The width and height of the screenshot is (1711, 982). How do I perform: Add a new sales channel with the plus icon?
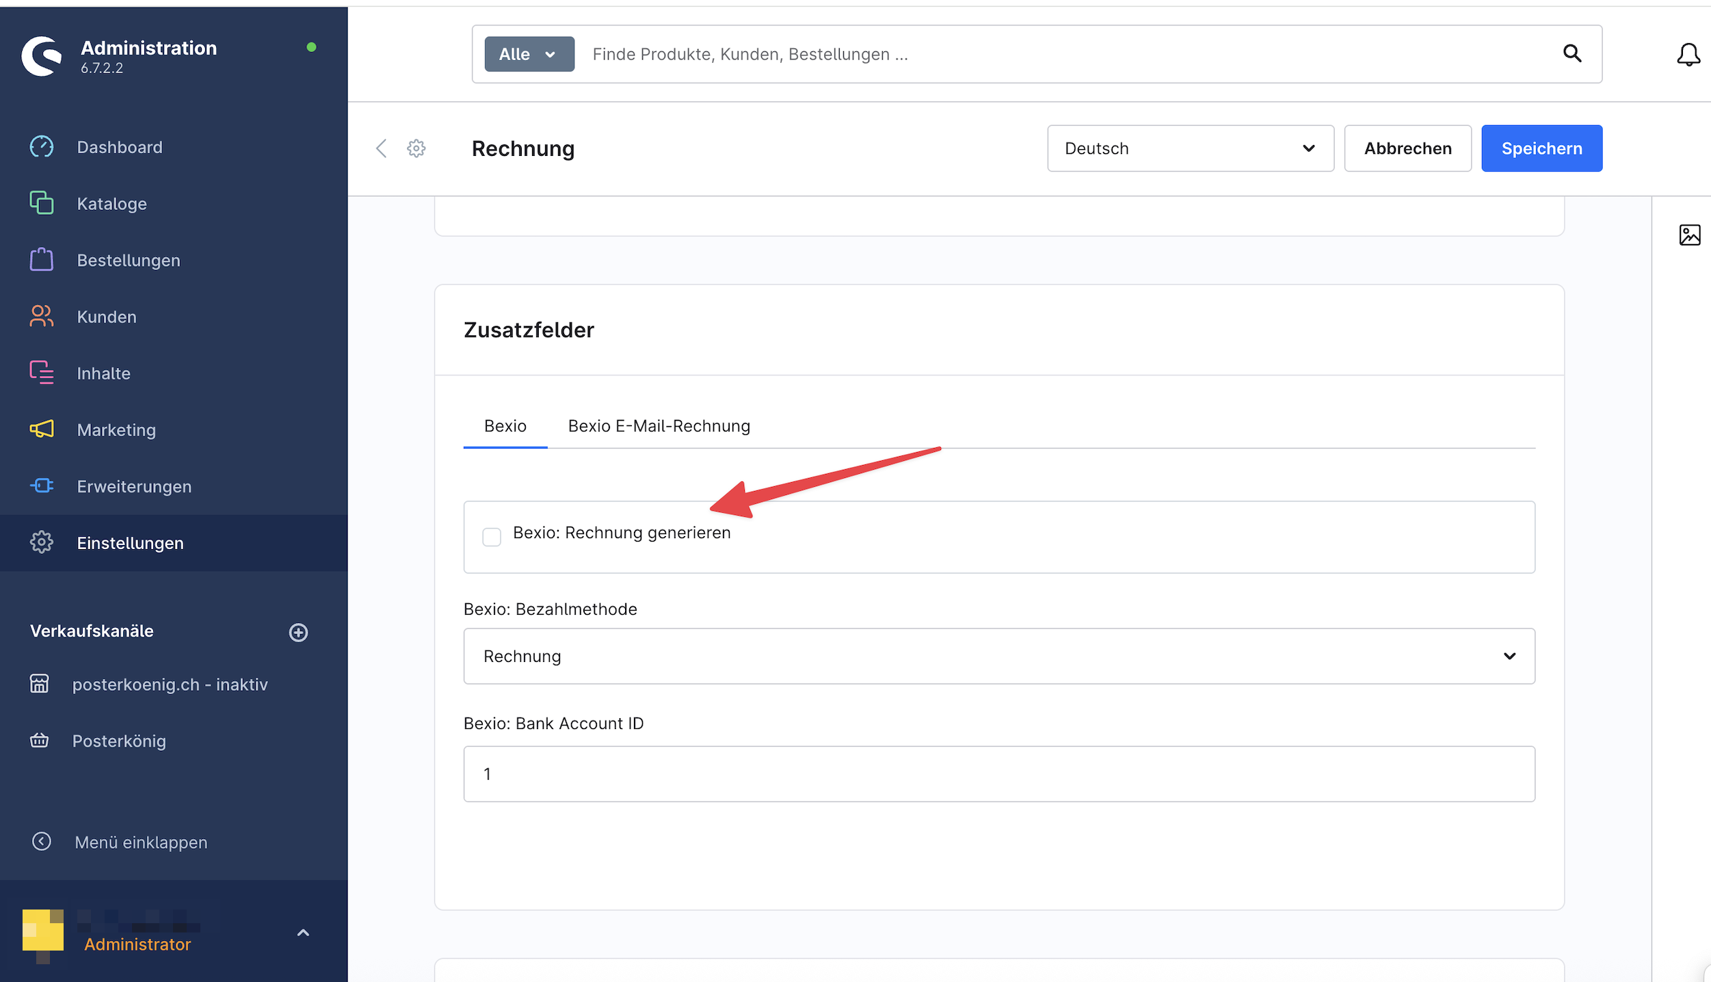(299, 631)
